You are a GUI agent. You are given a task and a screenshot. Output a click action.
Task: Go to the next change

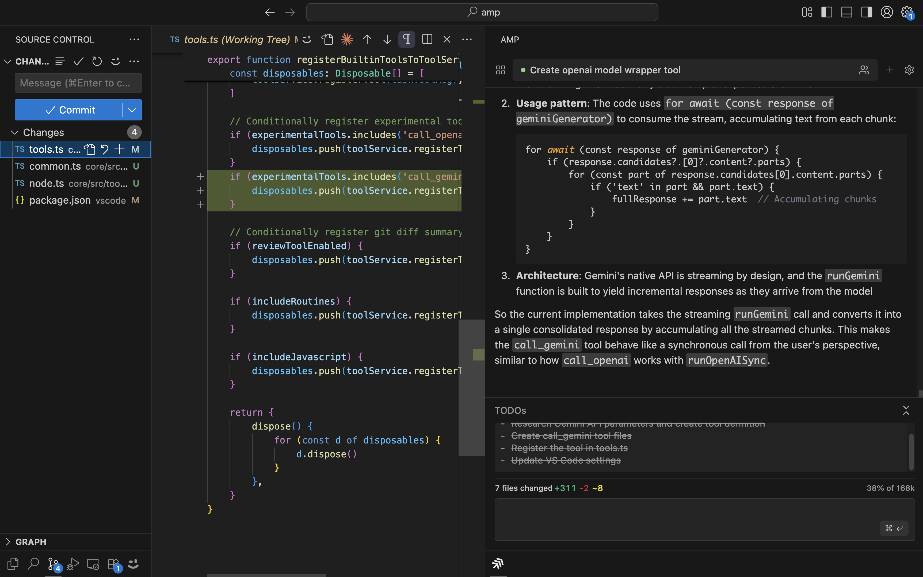coord(387,39)
